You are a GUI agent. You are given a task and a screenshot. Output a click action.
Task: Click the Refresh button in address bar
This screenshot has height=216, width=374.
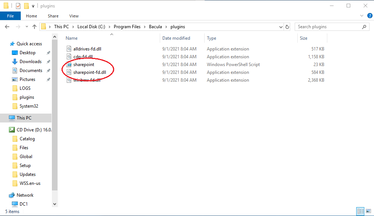(287, 27)
